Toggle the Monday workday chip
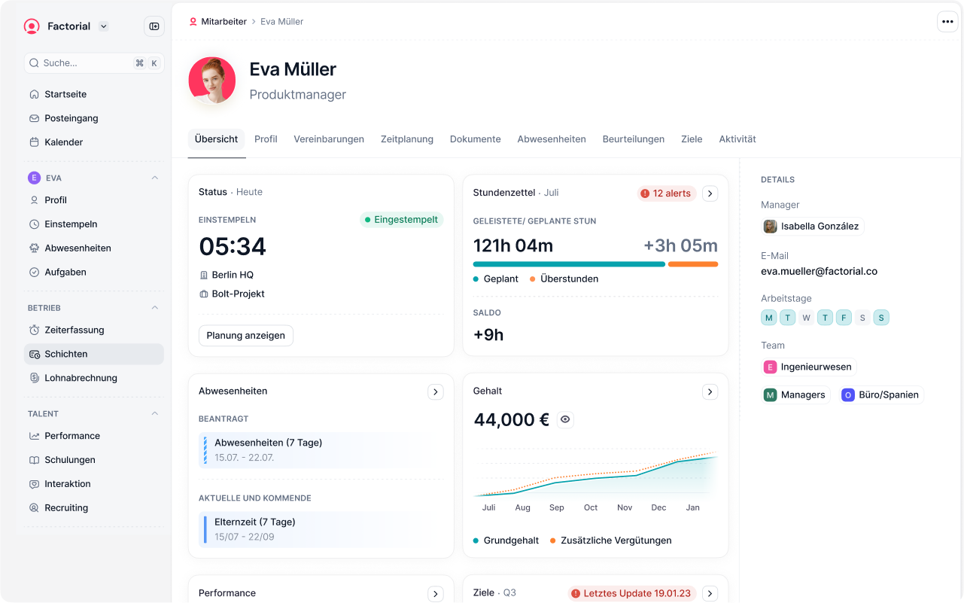Image resolution: width=964 pixels, height=603 pixels. coord(768,318)
